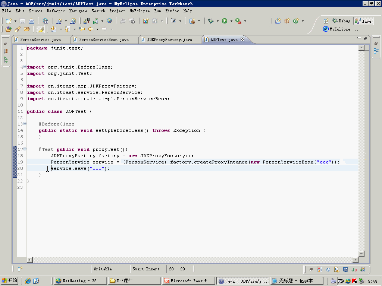Open the Source menu
This screenshot has height=286, width=382.
click(x=35, y=11)
